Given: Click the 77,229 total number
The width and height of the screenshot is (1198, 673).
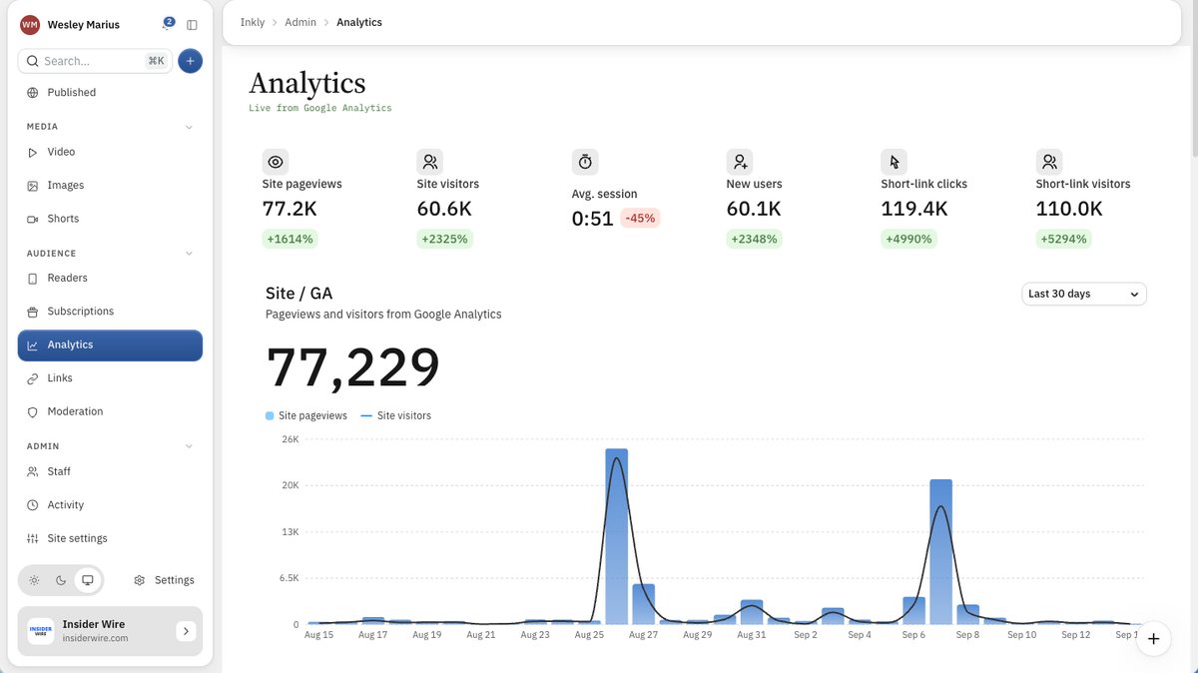Looking at the screenshot, I should [x=353, y=368].
